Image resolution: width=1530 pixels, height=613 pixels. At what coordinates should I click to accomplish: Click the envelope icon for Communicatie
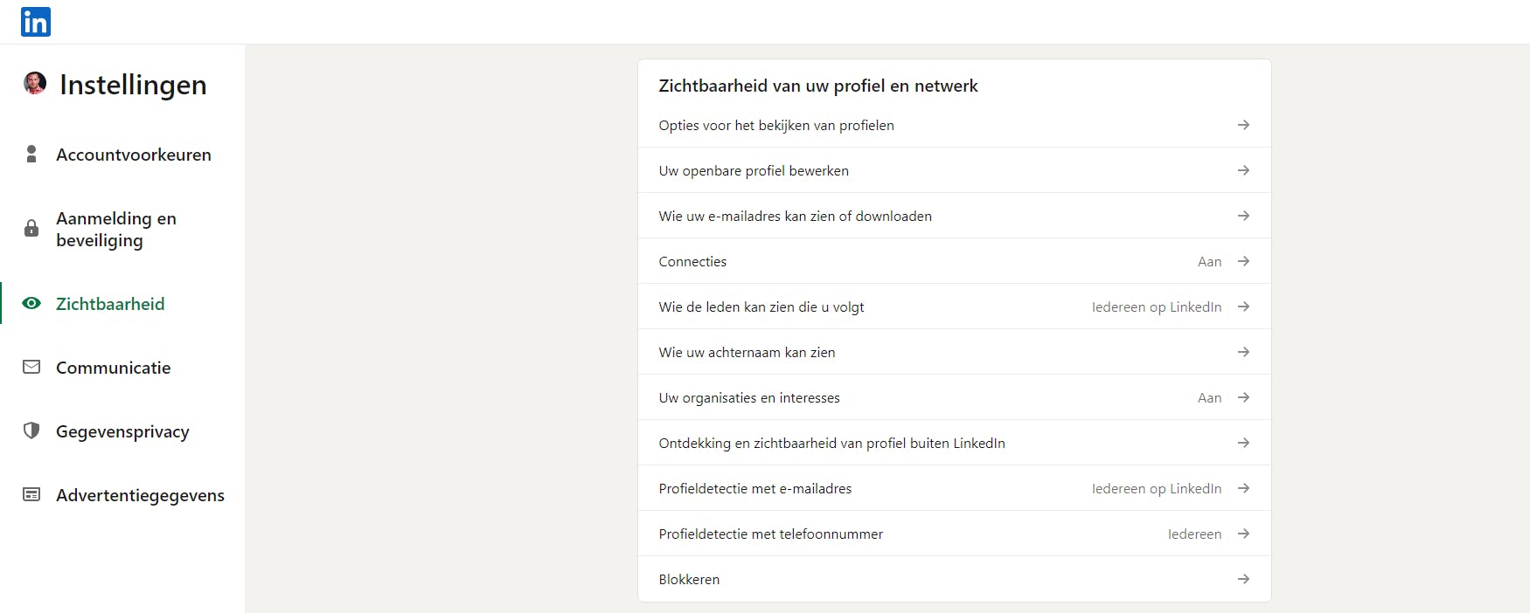(x=31, y=368)
